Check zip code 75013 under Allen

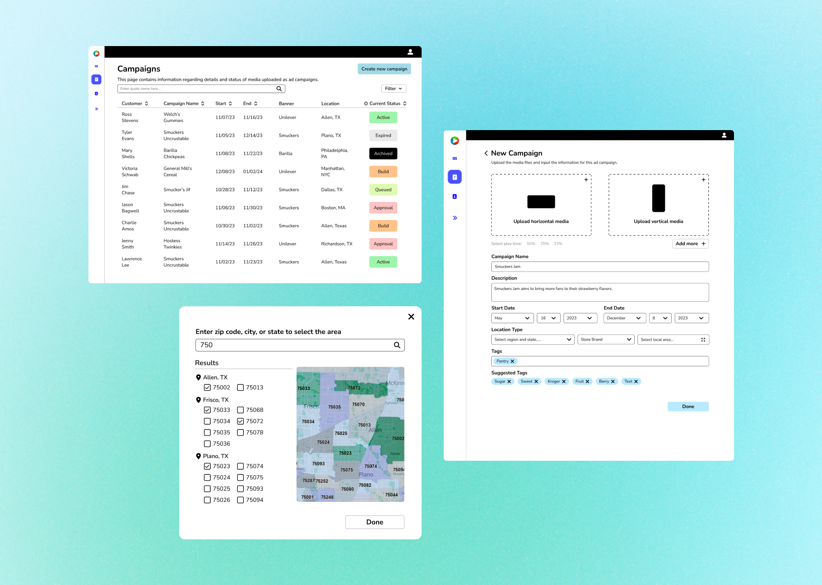pyautogui.click(x=241, y=388)
